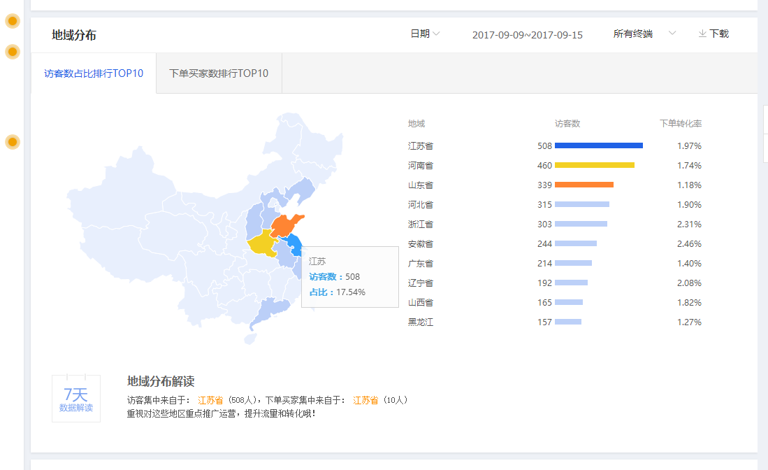This screenshot has width=768, height=470.
Task: Click the Liaoning province on map
Action: (302, 189)
